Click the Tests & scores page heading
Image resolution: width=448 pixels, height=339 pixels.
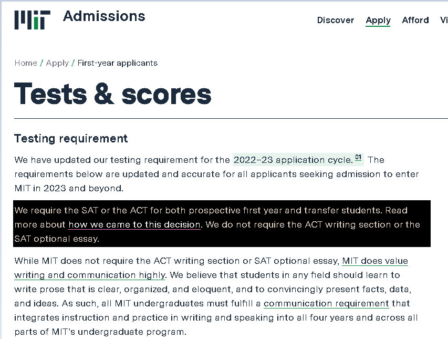pos(112,95)
